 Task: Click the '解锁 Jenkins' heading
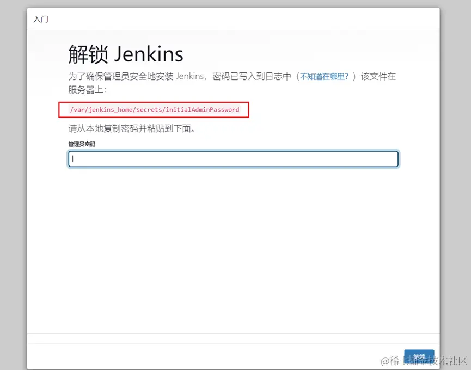126,54
